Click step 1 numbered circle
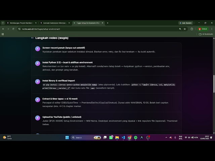The width and height of the screenshot is (215, 161). 38,49
